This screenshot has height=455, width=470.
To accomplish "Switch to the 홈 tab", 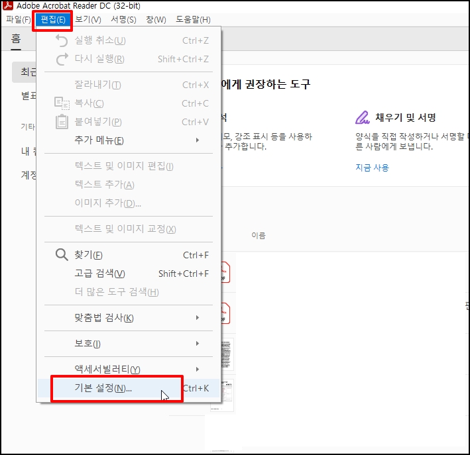I will [x=16, y=39].
